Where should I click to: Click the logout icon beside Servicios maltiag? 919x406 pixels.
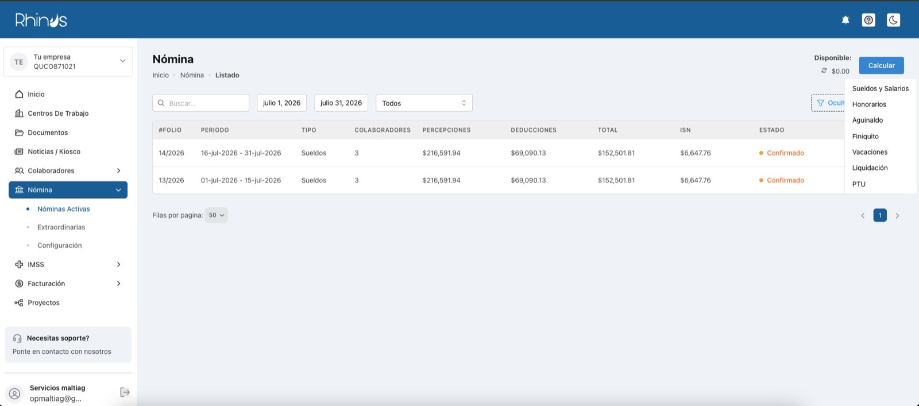point(125,392)
